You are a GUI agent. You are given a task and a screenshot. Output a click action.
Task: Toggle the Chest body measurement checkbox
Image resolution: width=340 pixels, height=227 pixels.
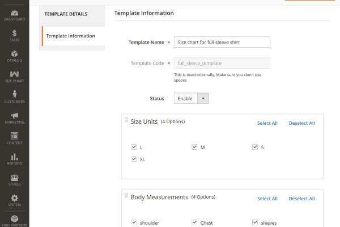[194, 222]
